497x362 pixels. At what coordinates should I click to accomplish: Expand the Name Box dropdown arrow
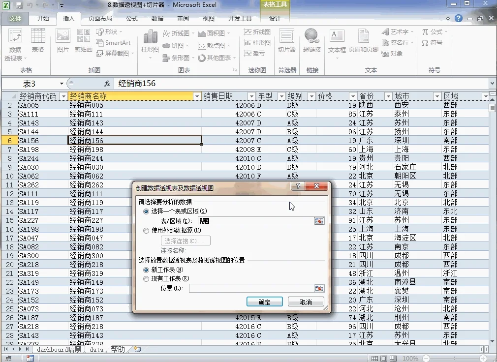(x=62, y=84)
